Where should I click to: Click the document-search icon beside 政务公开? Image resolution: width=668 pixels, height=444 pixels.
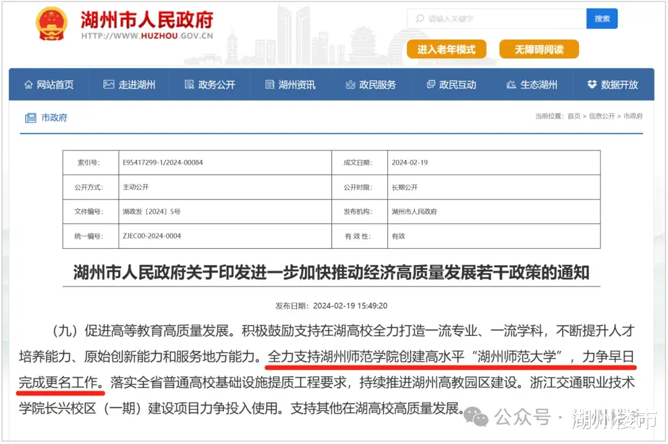189,85
